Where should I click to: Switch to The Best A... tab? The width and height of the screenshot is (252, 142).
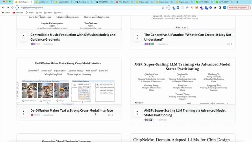pyautogui.click(x=124, y=2)
